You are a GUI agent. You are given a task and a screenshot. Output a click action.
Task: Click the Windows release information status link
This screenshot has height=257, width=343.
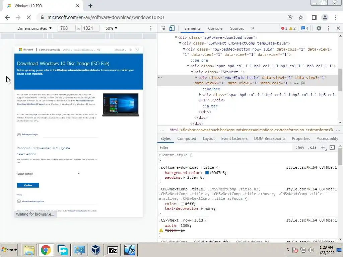click(77, 70)
